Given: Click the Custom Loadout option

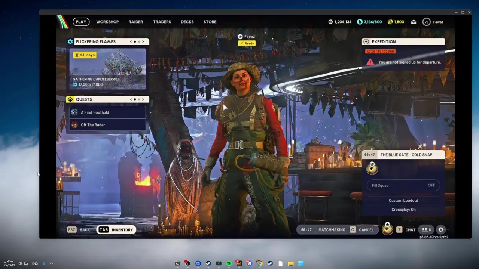Looking at the screenshot, I should 403,200.
